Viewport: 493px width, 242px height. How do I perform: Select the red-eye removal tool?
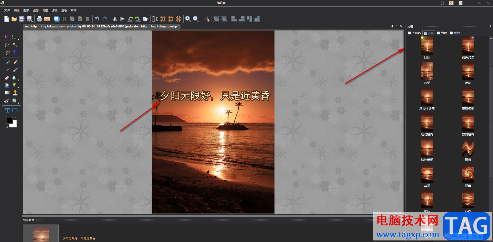[x=7, y=101]
